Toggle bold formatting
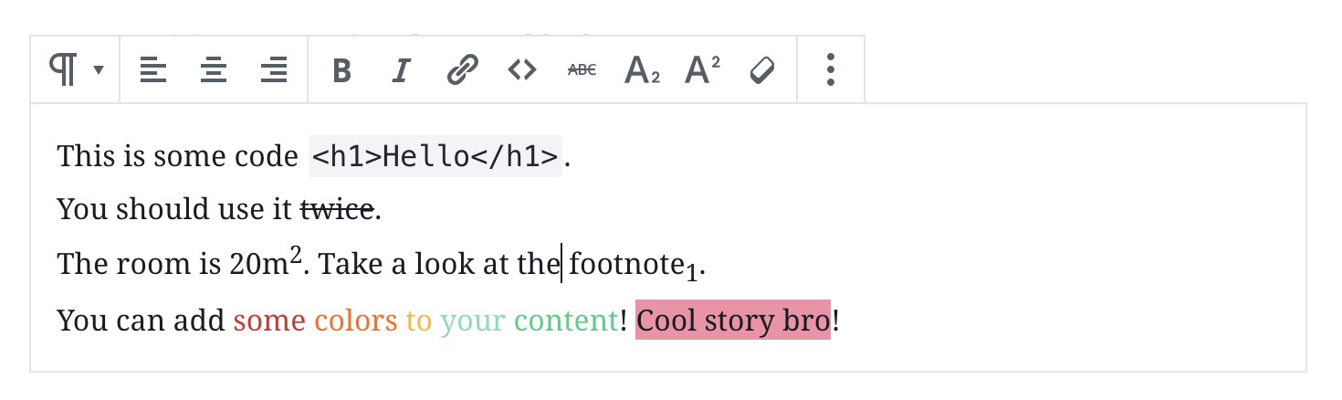Image resolution: width=1342 pixels, height=400 pixels. point(341,70)
